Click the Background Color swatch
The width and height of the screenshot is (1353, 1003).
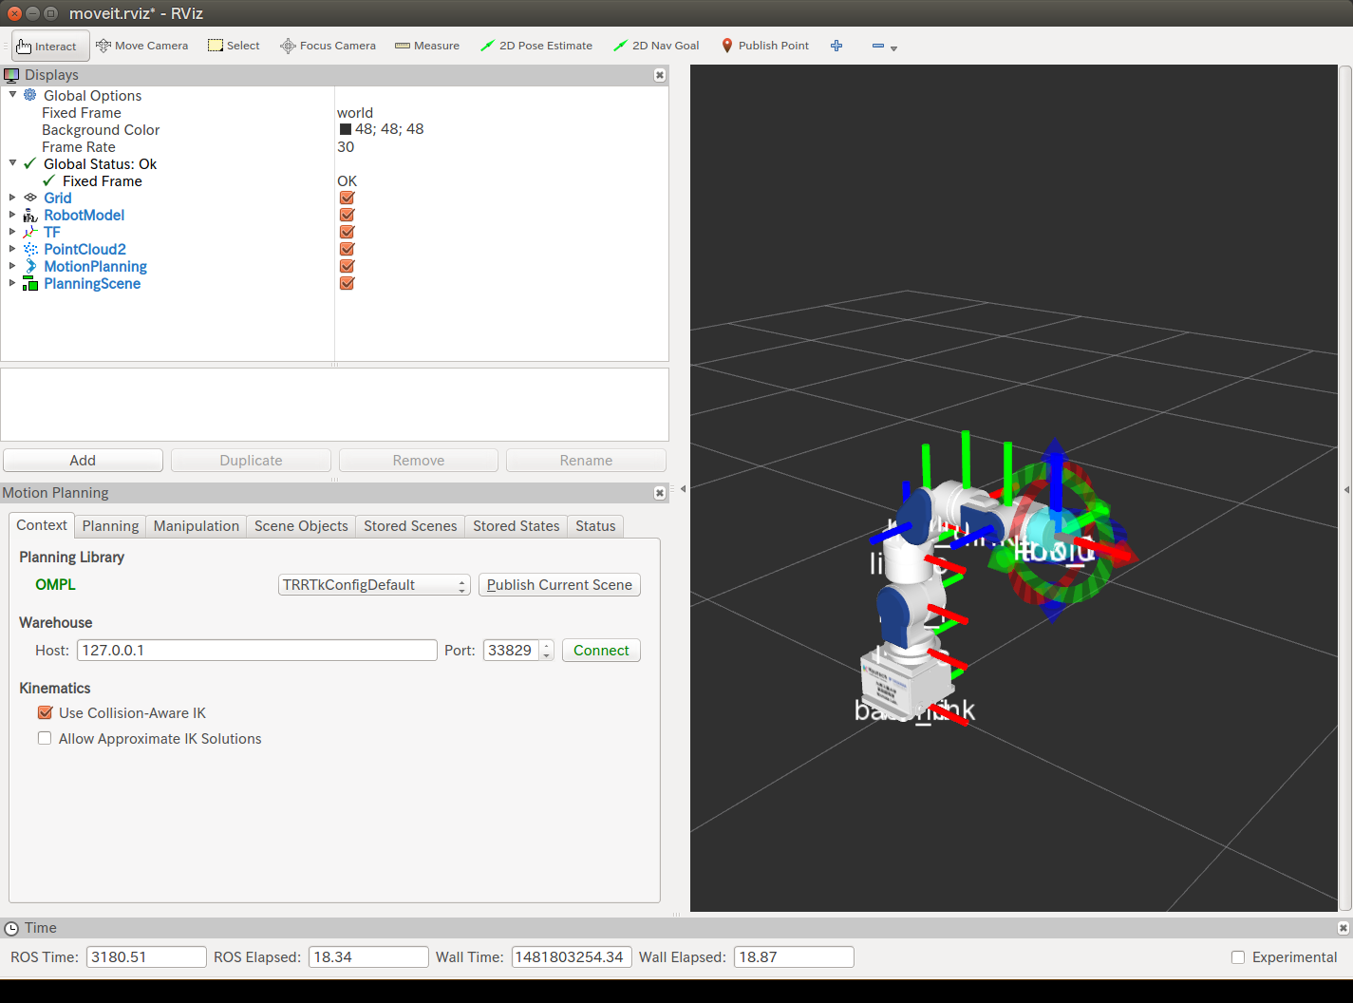(x=346, y=129)
